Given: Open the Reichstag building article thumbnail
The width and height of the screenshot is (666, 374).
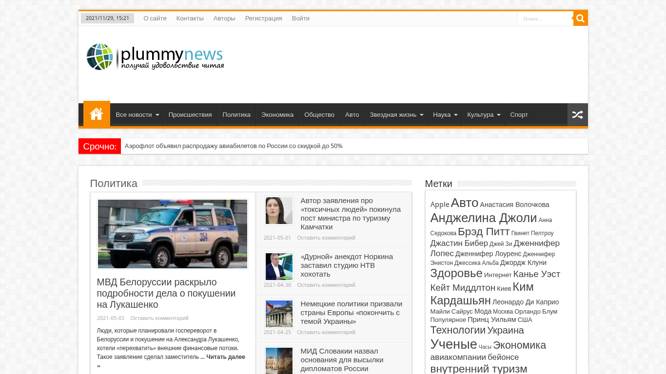Looking at the screenshot, I should click(x=279, y=314).
